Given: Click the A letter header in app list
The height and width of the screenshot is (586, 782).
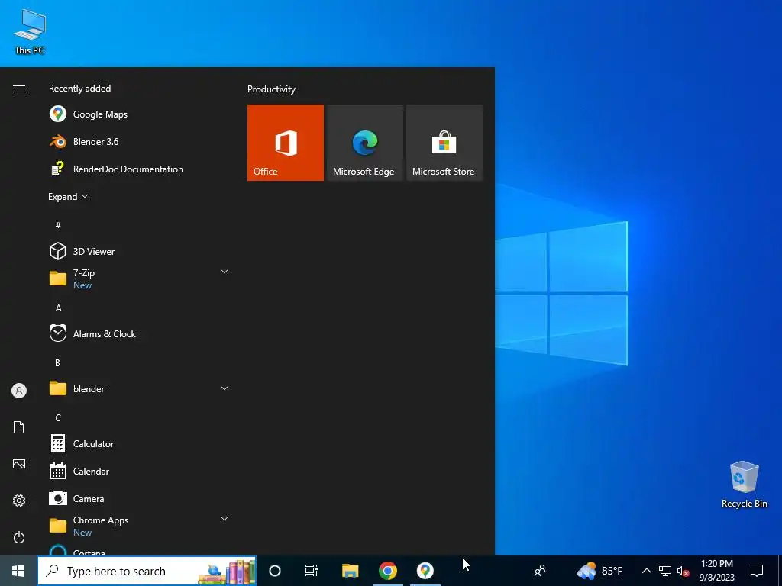Looking at the screenshot, I should (x=58, y=308).
